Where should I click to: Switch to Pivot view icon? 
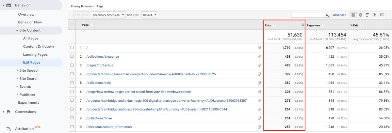(x=382, y=15)
